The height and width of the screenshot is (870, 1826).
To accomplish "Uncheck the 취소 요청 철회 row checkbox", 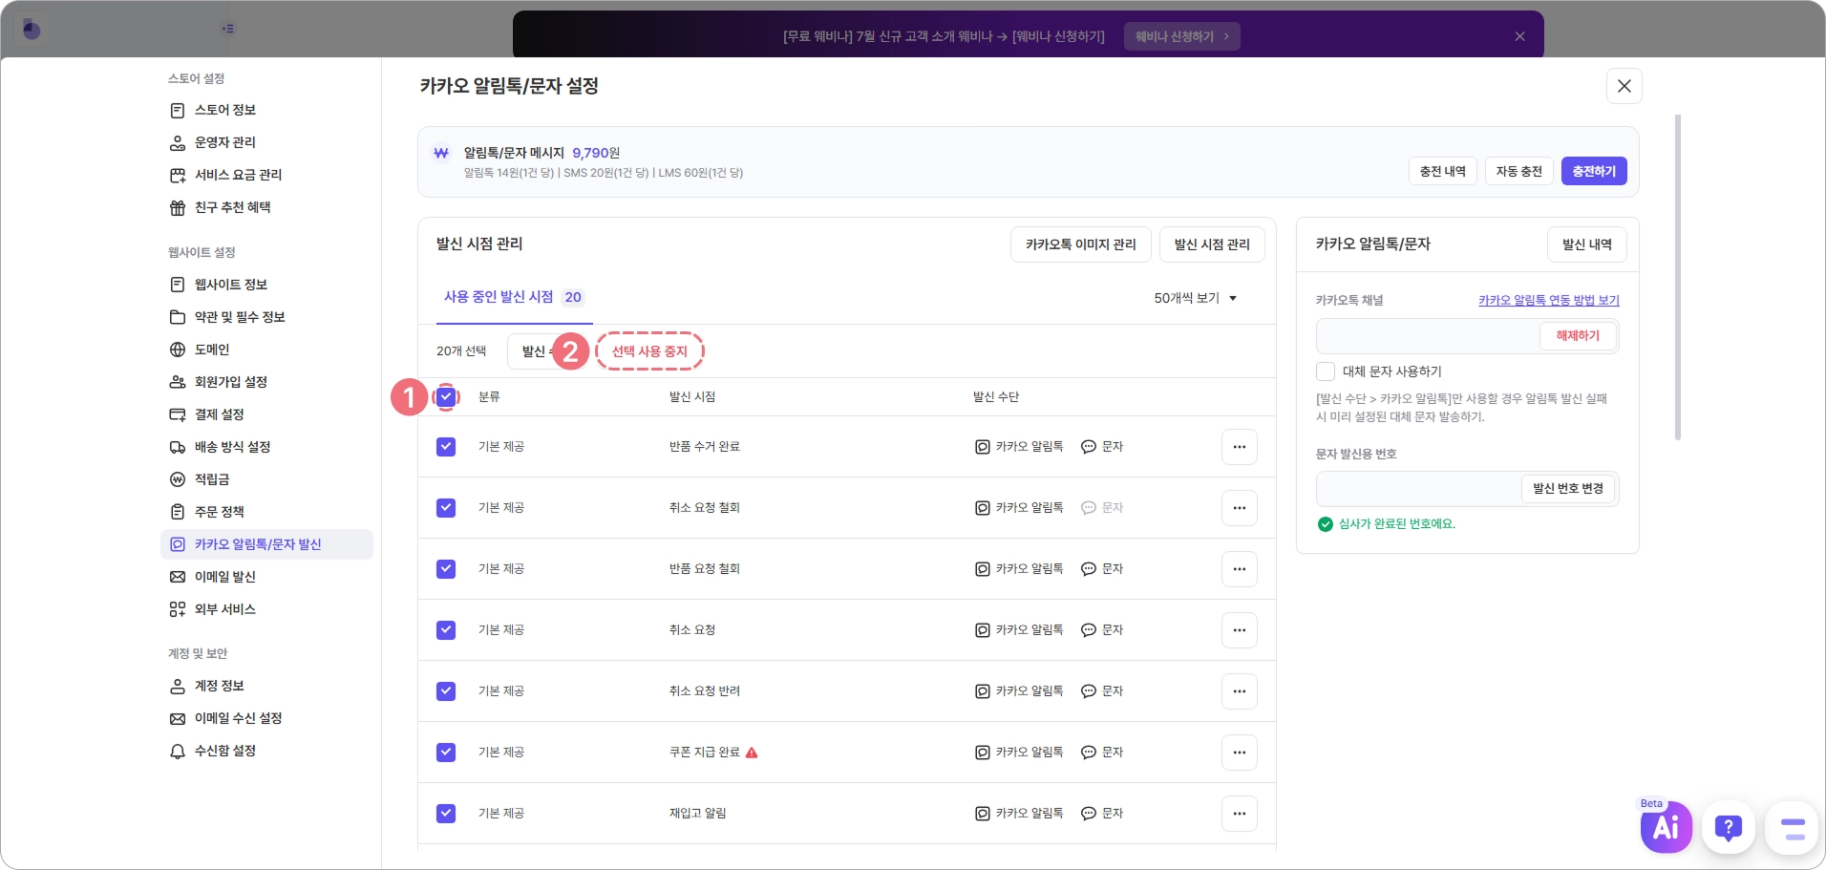I will click(446, 508).
